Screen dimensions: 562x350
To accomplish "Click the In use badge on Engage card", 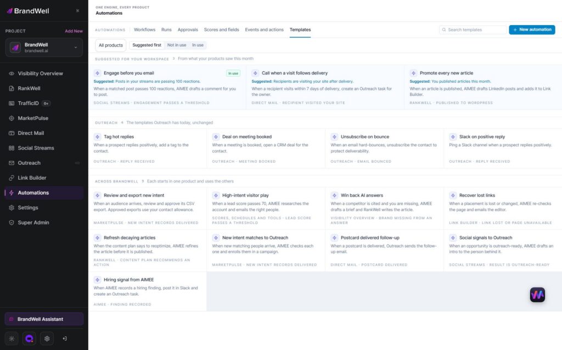I will tap(233, 73).
